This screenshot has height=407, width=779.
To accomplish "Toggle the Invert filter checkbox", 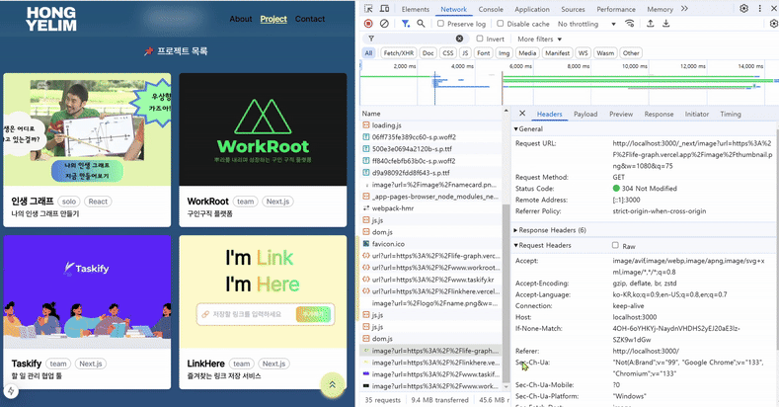I will click(480, 39).
